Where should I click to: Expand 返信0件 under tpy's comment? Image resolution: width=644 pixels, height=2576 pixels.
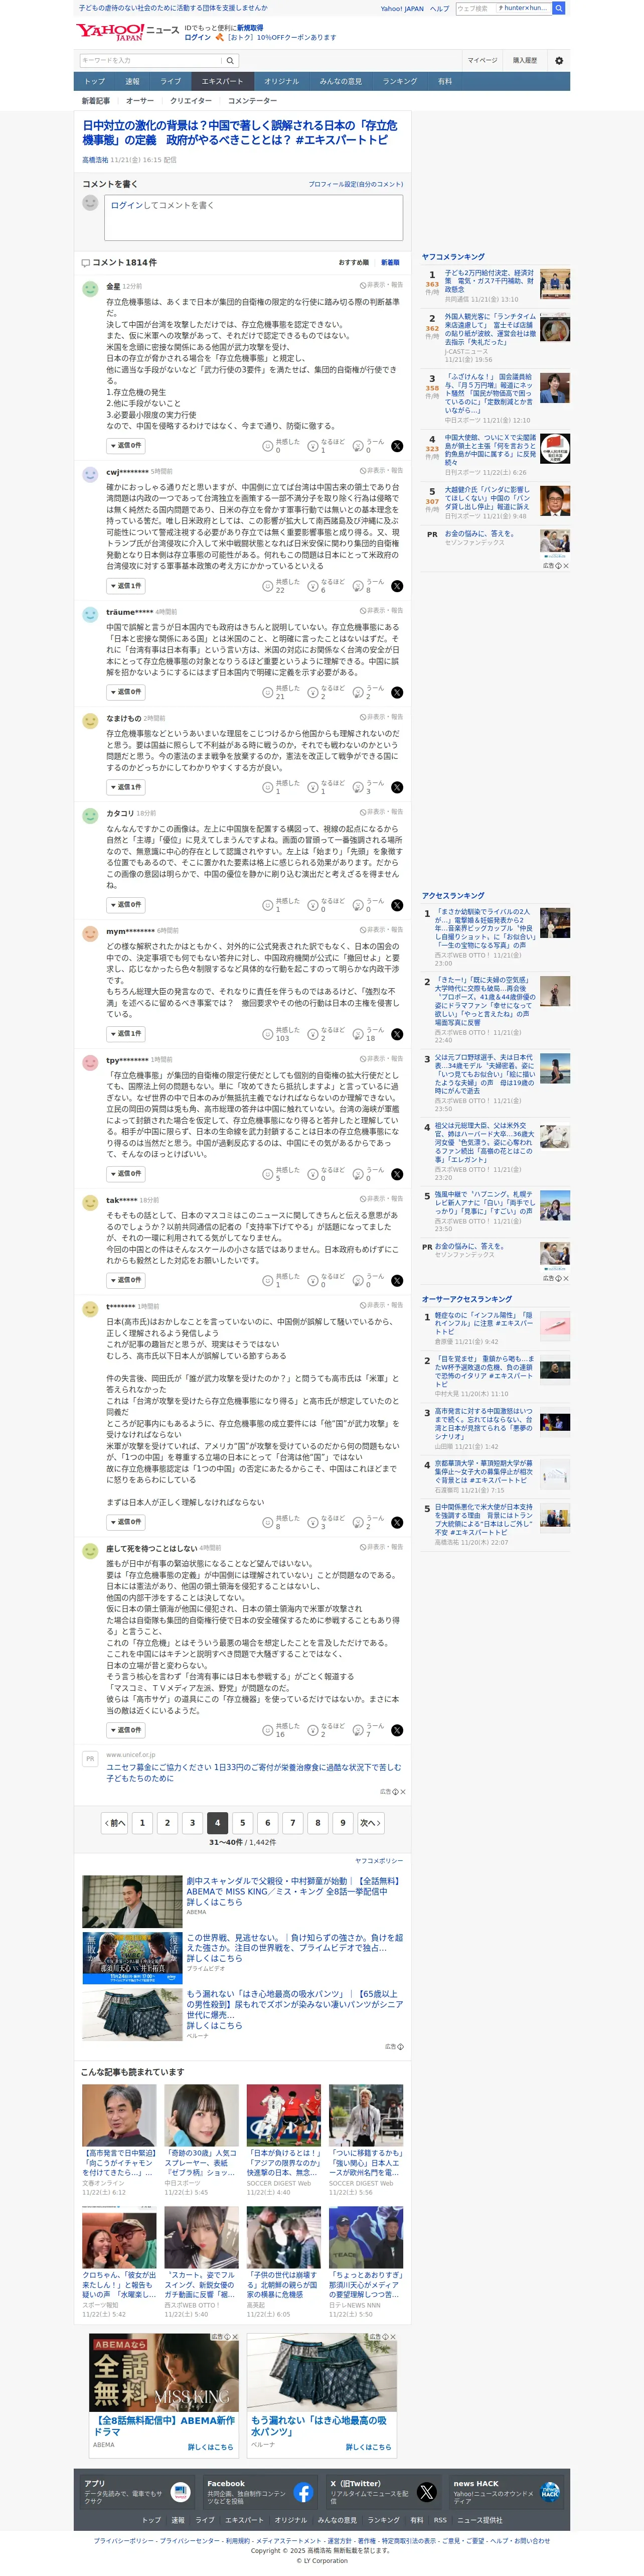point(126,1173)
